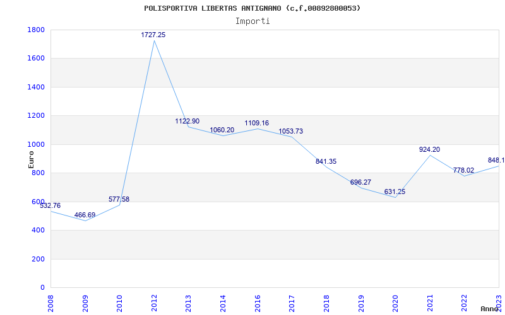Viewport: 505px width, 315px height.
Task: Click the x-axis year 2008
Action: pos(50,304)
